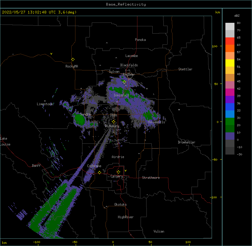Click the white plus marker north of Drumheller
This screenshot has height=246, width=252.
point(179,110)
